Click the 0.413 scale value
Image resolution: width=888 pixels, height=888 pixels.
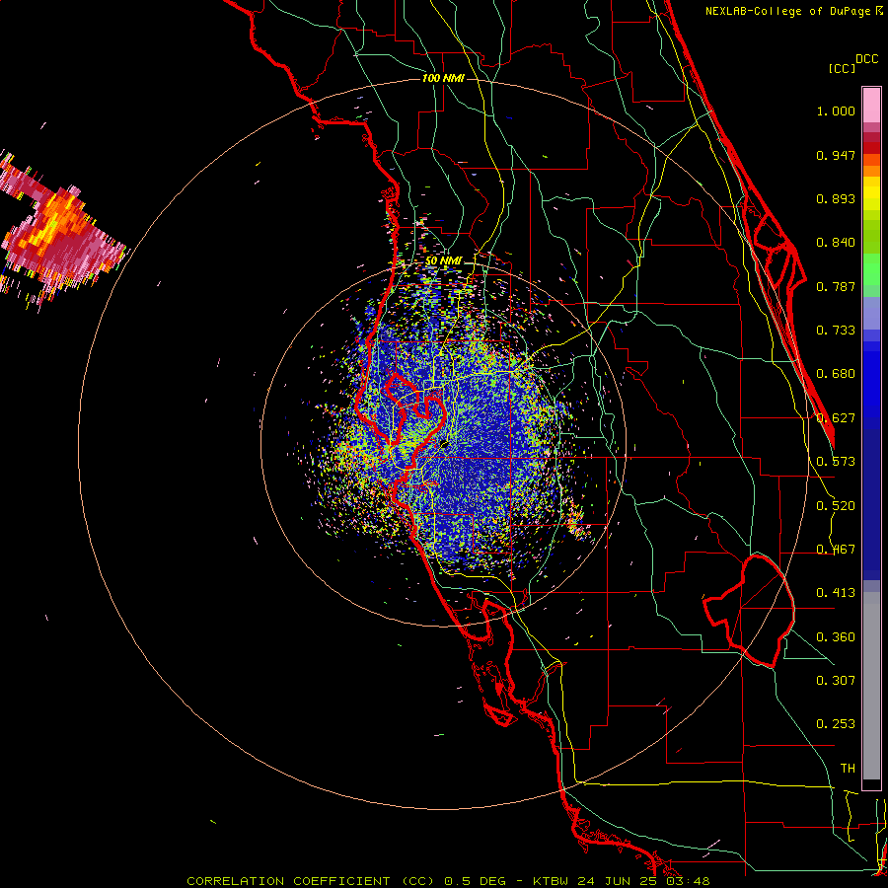coord(836,593)
